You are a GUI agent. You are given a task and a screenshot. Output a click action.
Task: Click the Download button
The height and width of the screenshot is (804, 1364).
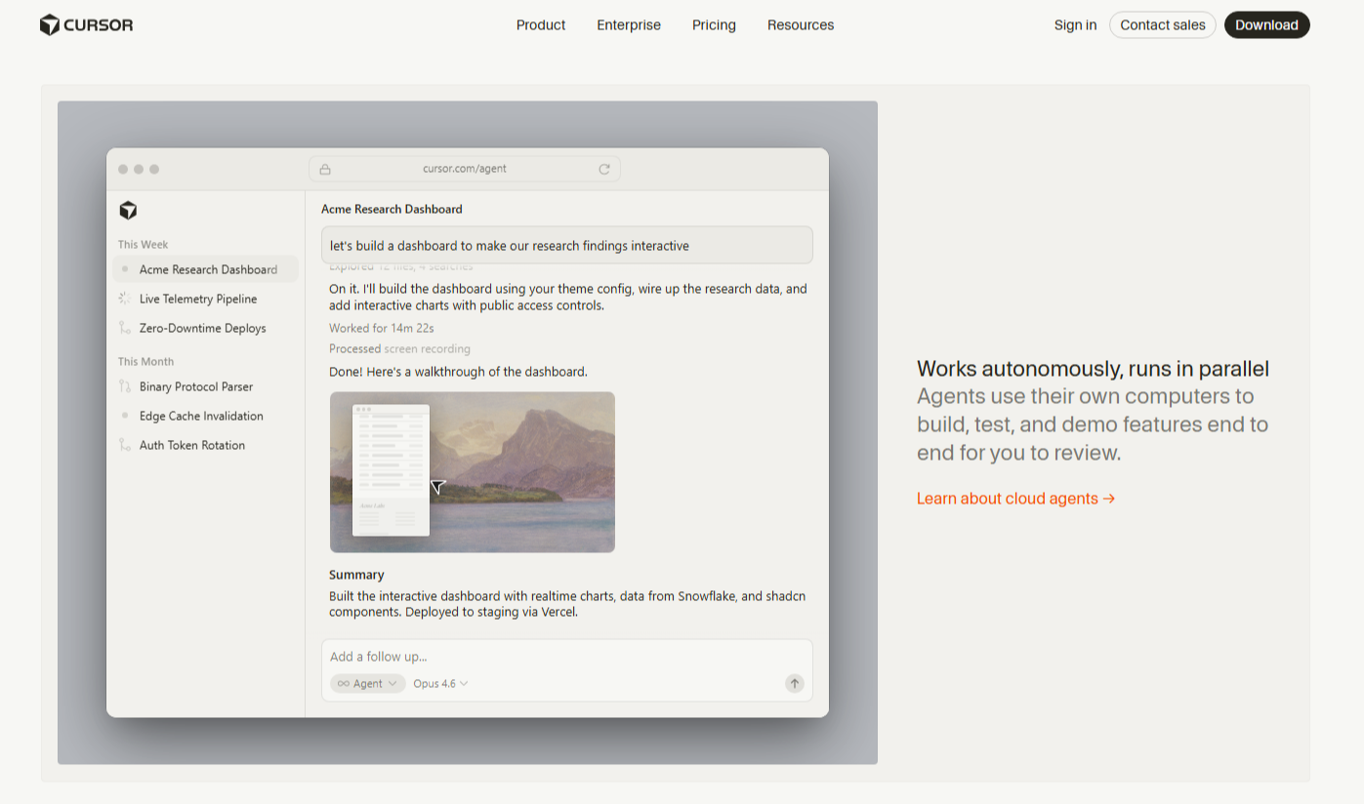(x=1266, y=25)
